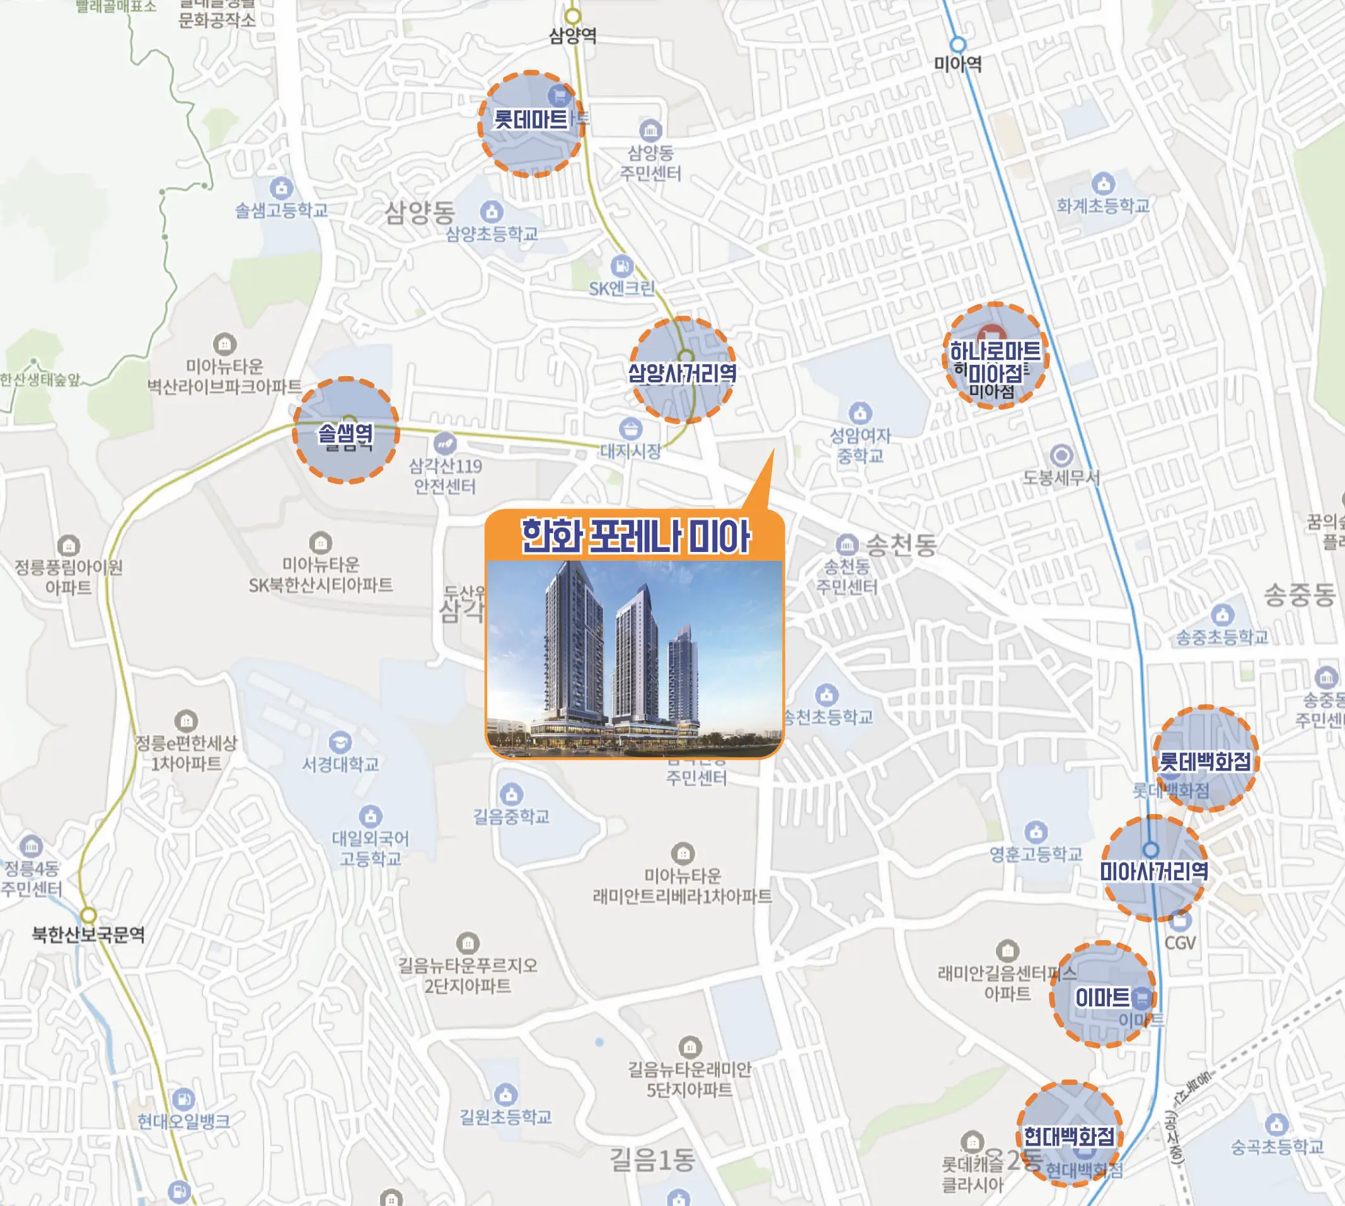Click the 하나로마트 미아점 circle label
The width and height of the screenshot is (1345, 1206).
click(x=995, y=356)
